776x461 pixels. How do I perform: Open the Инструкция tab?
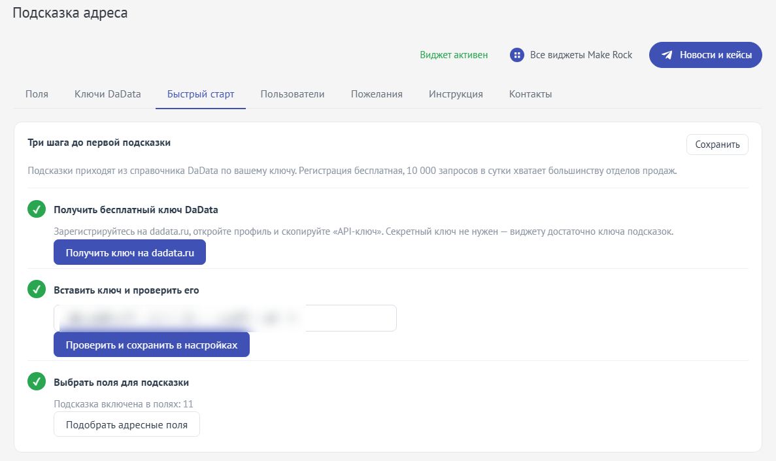click(x=456, y=94)
